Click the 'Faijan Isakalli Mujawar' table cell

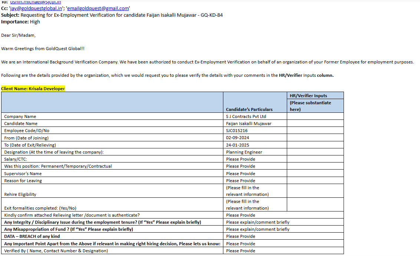tap(249, 124)
